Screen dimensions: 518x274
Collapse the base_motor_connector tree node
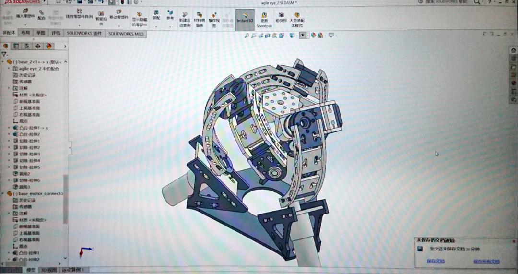[x=3, y=193]
